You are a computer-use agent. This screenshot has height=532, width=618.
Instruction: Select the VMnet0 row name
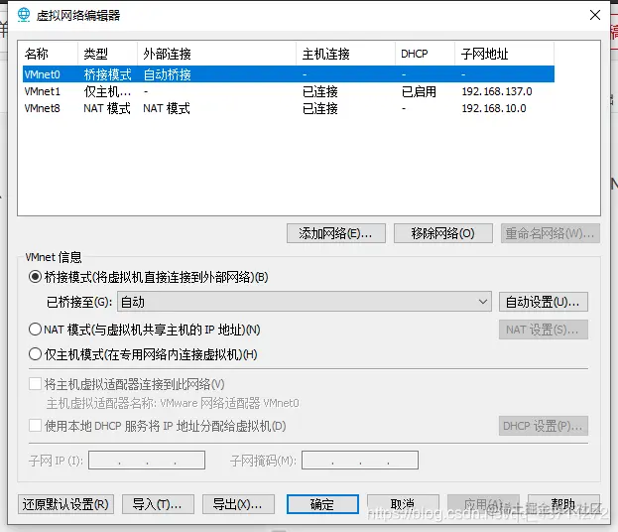click(43, 74)
